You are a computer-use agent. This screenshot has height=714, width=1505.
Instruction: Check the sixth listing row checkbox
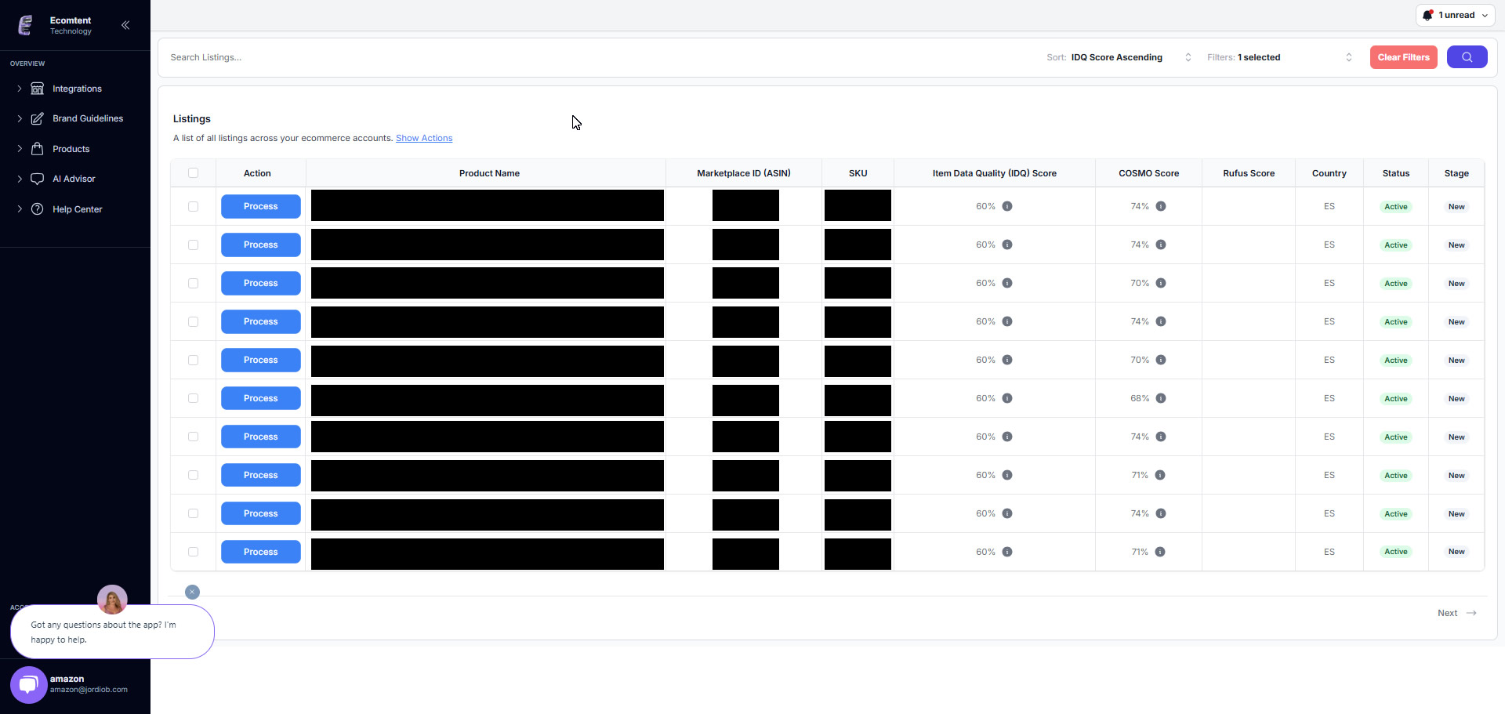pos(193,398)
